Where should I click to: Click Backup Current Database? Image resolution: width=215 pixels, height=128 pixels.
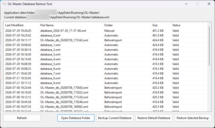click(115, 118)
